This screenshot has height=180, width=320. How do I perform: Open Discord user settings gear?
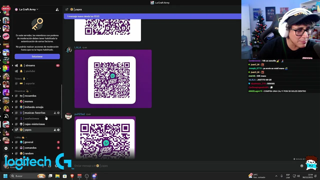point(56,166)
